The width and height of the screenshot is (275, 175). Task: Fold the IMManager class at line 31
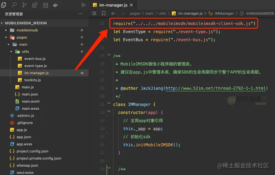click(x=109, y=103)
